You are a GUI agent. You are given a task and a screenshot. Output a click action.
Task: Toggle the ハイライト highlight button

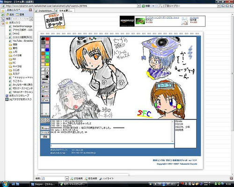pos(107,179)
